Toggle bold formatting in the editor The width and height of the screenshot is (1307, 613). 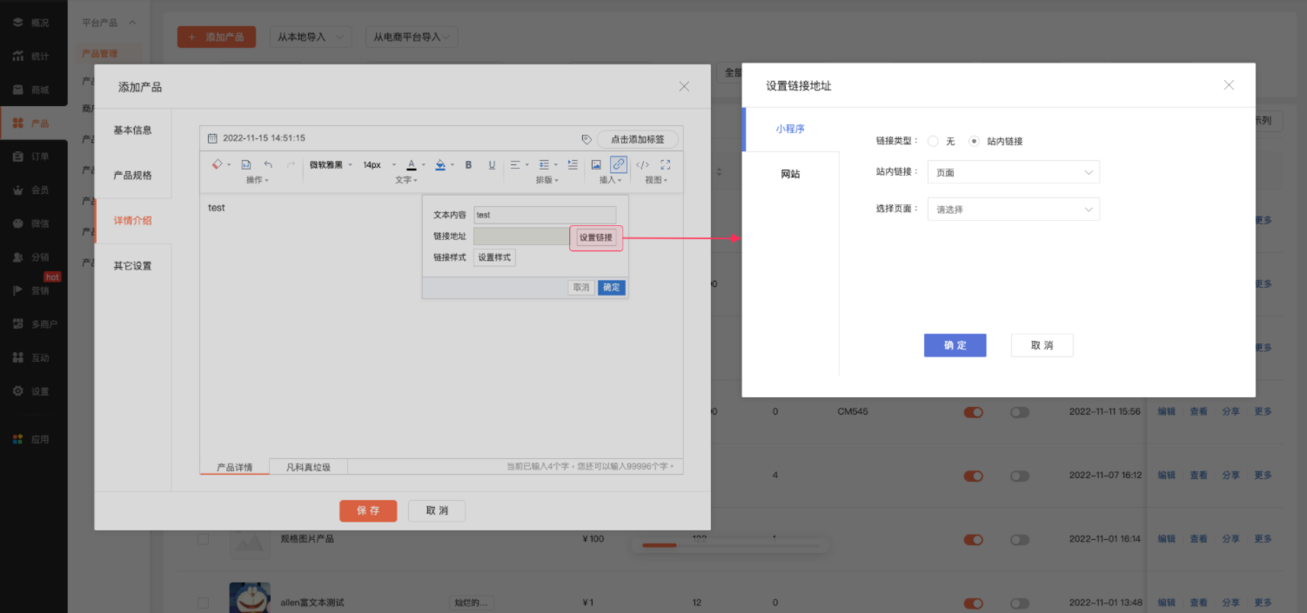(x=468, y=164)
